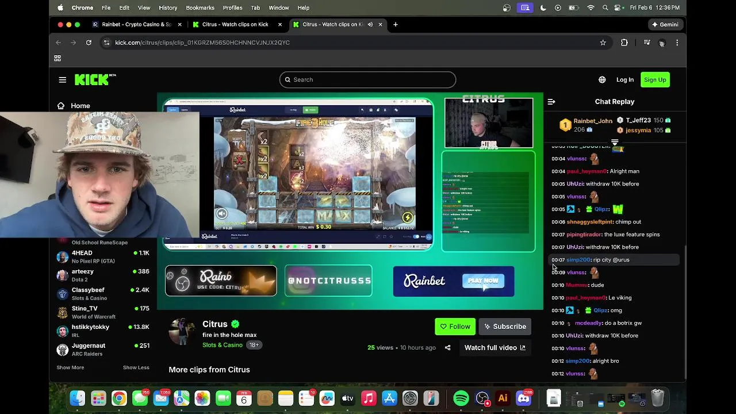This screenshot has width=736, height=414.
Task: Click the chat message 'rip city @urus'
Action: click(x=611, y=260)
